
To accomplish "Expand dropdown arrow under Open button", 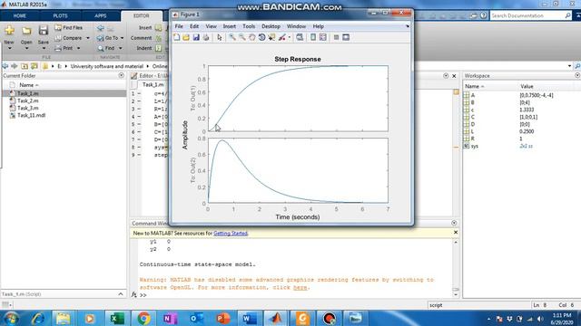I will [x=26, y=48].
